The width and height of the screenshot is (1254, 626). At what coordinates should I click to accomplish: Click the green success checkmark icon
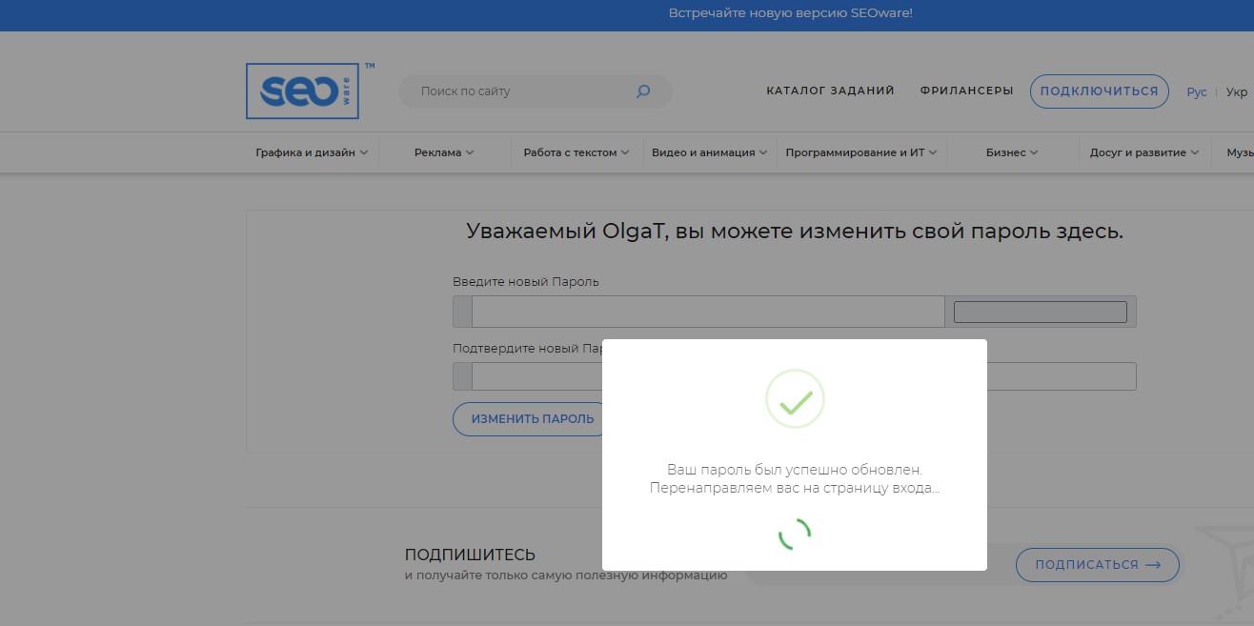click(x=795, y=399)
